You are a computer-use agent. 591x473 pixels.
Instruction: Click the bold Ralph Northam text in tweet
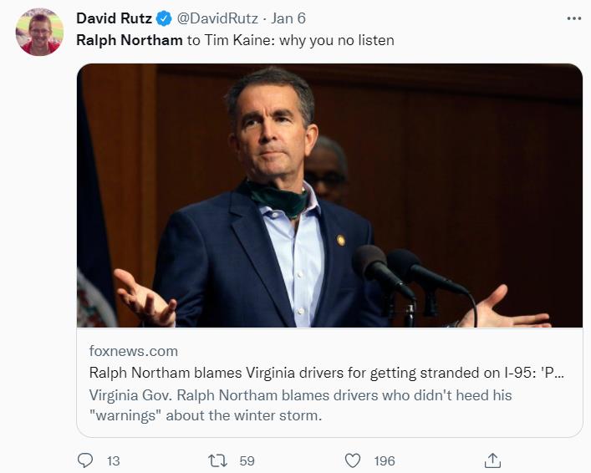pos(130,39)
